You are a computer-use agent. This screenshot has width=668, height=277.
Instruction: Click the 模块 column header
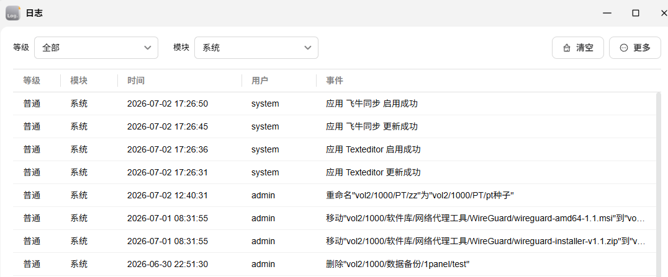[x=79, y=81]
